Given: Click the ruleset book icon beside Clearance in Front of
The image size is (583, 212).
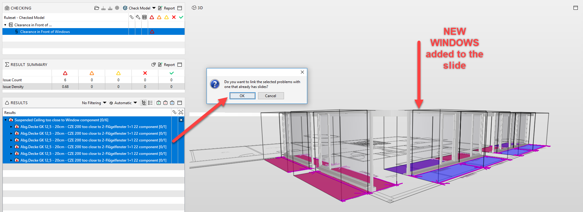Looking at the screenshot, I should (11, 25).
